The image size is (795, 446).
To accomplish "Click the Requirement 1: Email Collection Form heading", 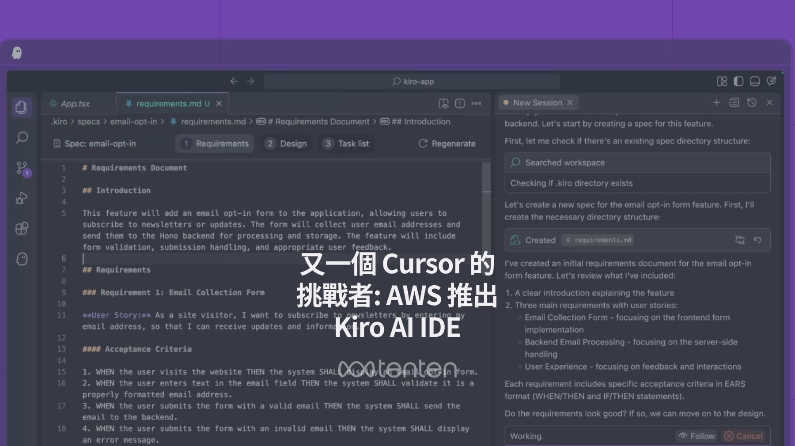I will pos(174,292).
